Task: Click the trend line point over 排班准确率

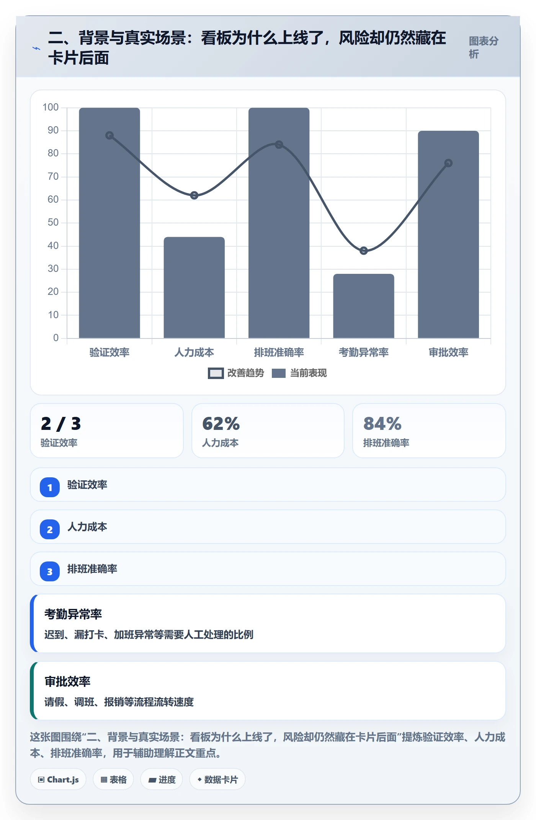Action: (x=279, y=145)
